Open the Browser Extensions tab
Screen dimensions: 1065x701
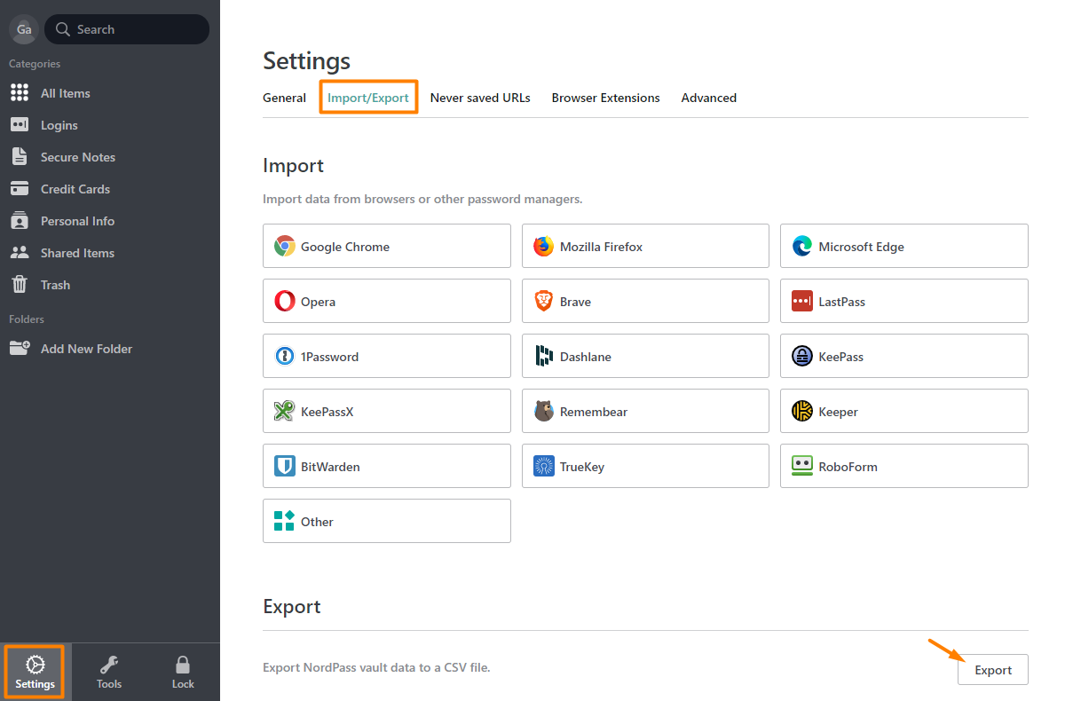point(606,98)
